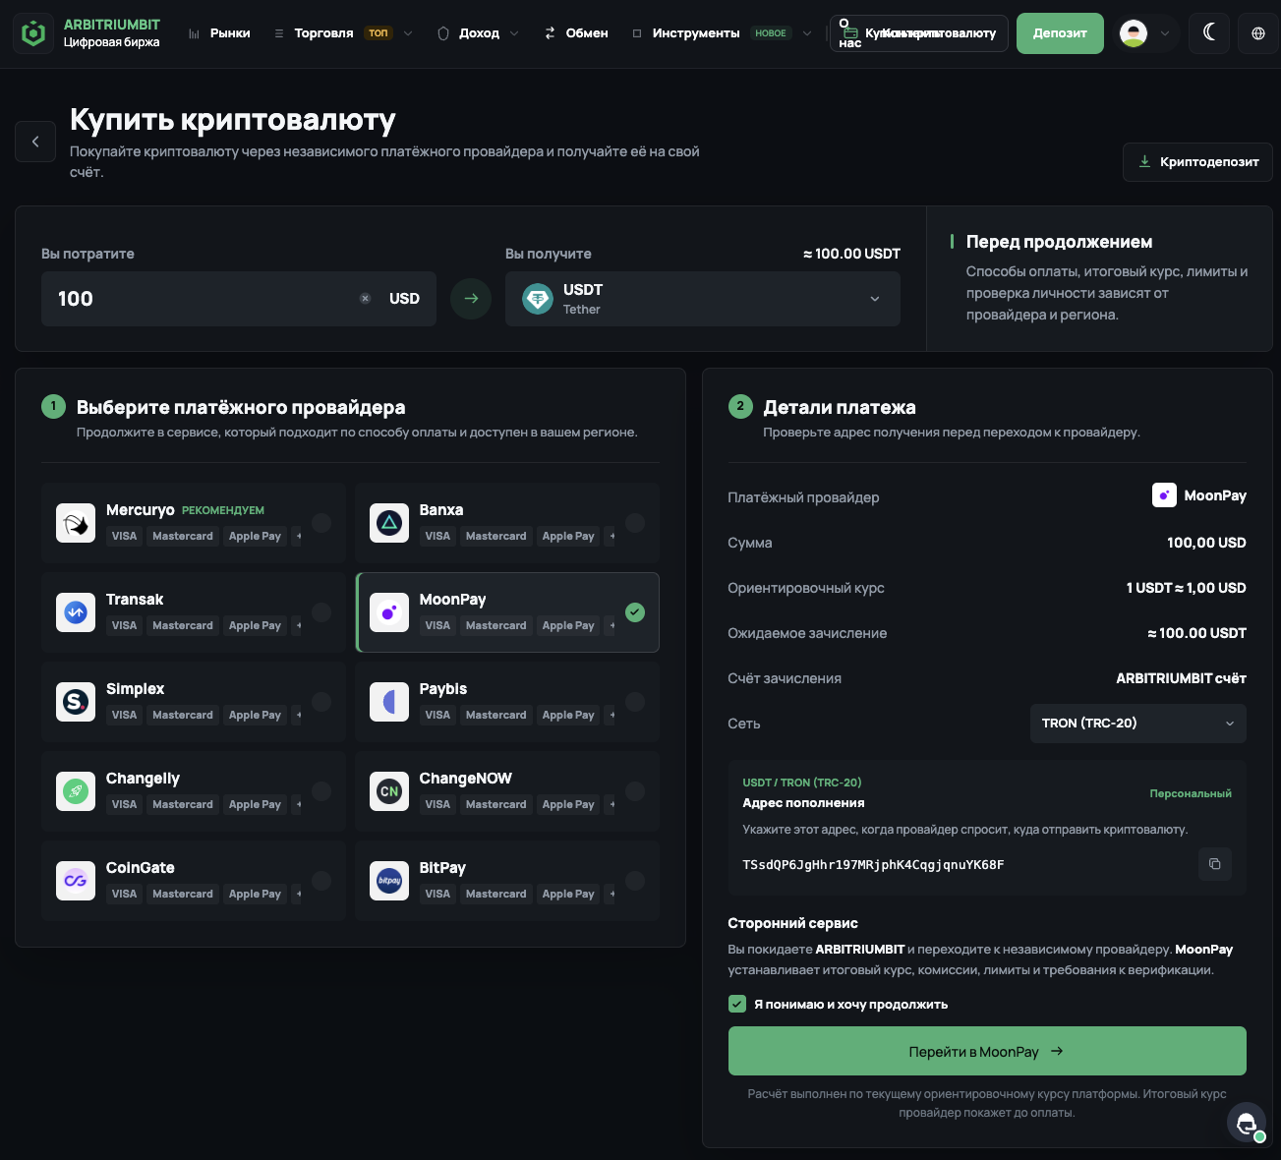Screen dimensions: 1281x1160
Task: Click the Paybis provider logo
Action: [x=389, y=702]
